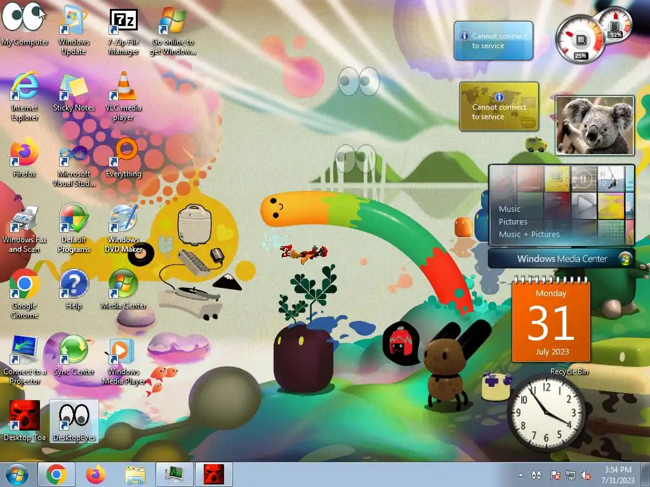
Task: Select Default Programs shortcut
Action: pos(74,228)
